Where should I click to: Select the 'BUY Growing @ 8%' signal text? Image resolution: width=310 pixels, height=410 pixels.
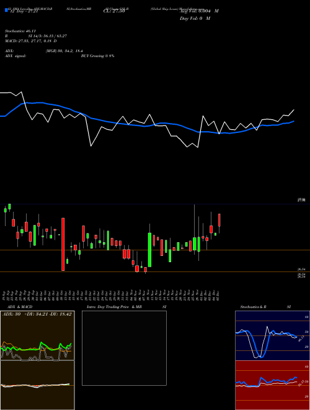[97, 56]
